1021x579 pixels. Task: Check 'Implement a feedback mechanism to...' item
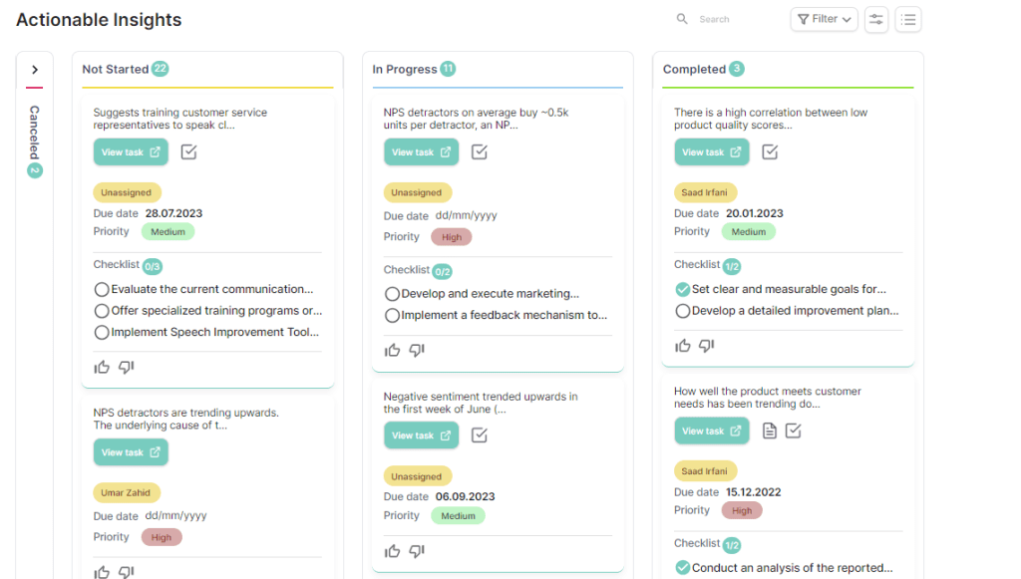pyautogui.click(x=392, y=316)
